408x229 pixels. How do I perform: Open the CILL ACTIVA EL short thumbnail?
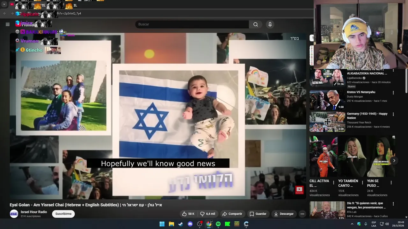click(323, 156)
